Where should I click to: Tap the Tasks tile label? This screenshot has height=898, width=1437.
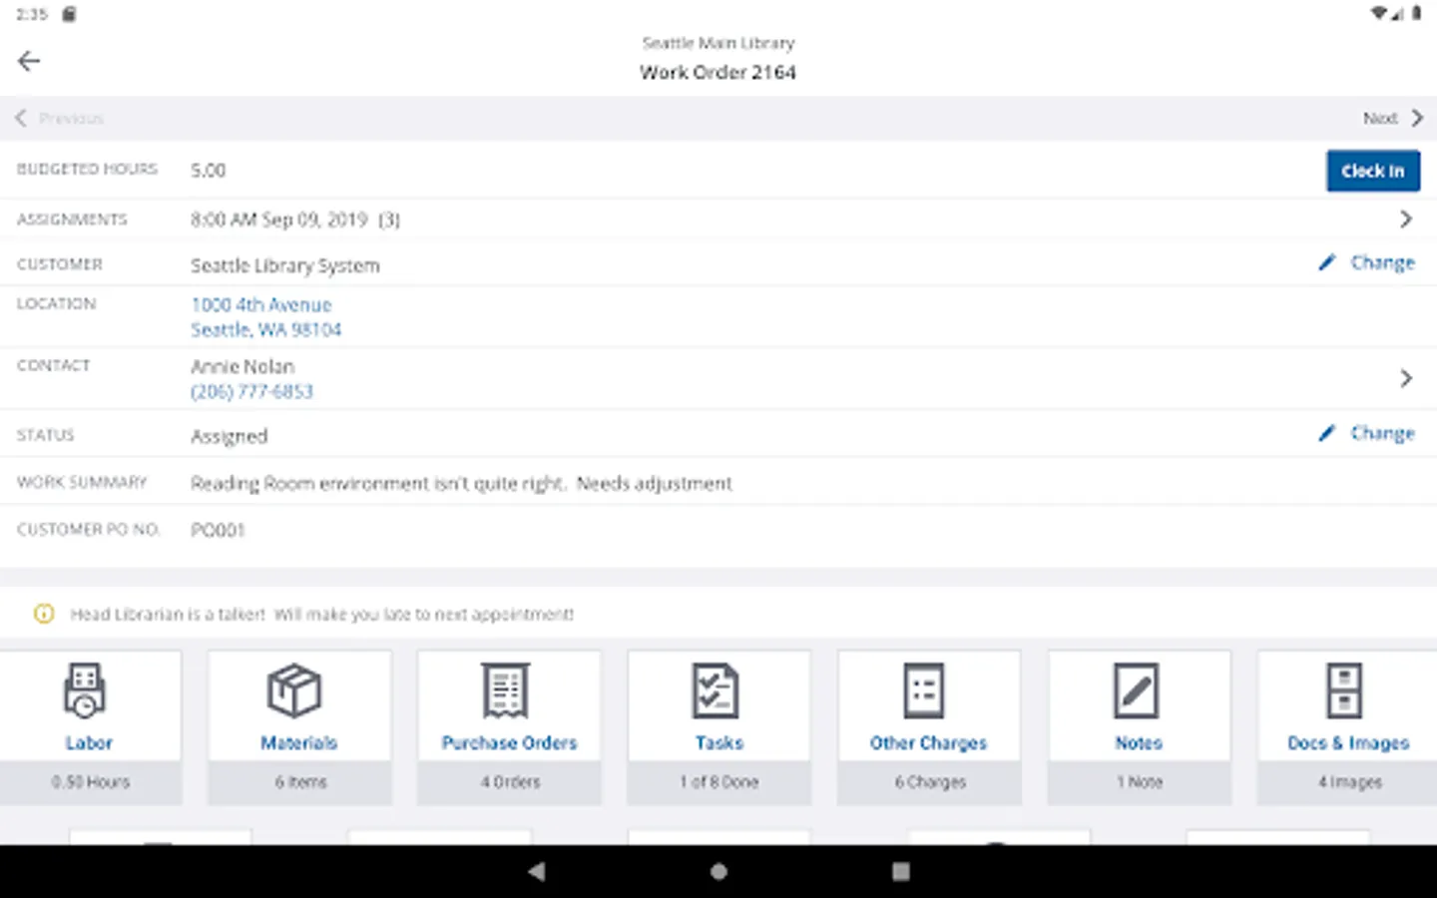tap(719, 743)
